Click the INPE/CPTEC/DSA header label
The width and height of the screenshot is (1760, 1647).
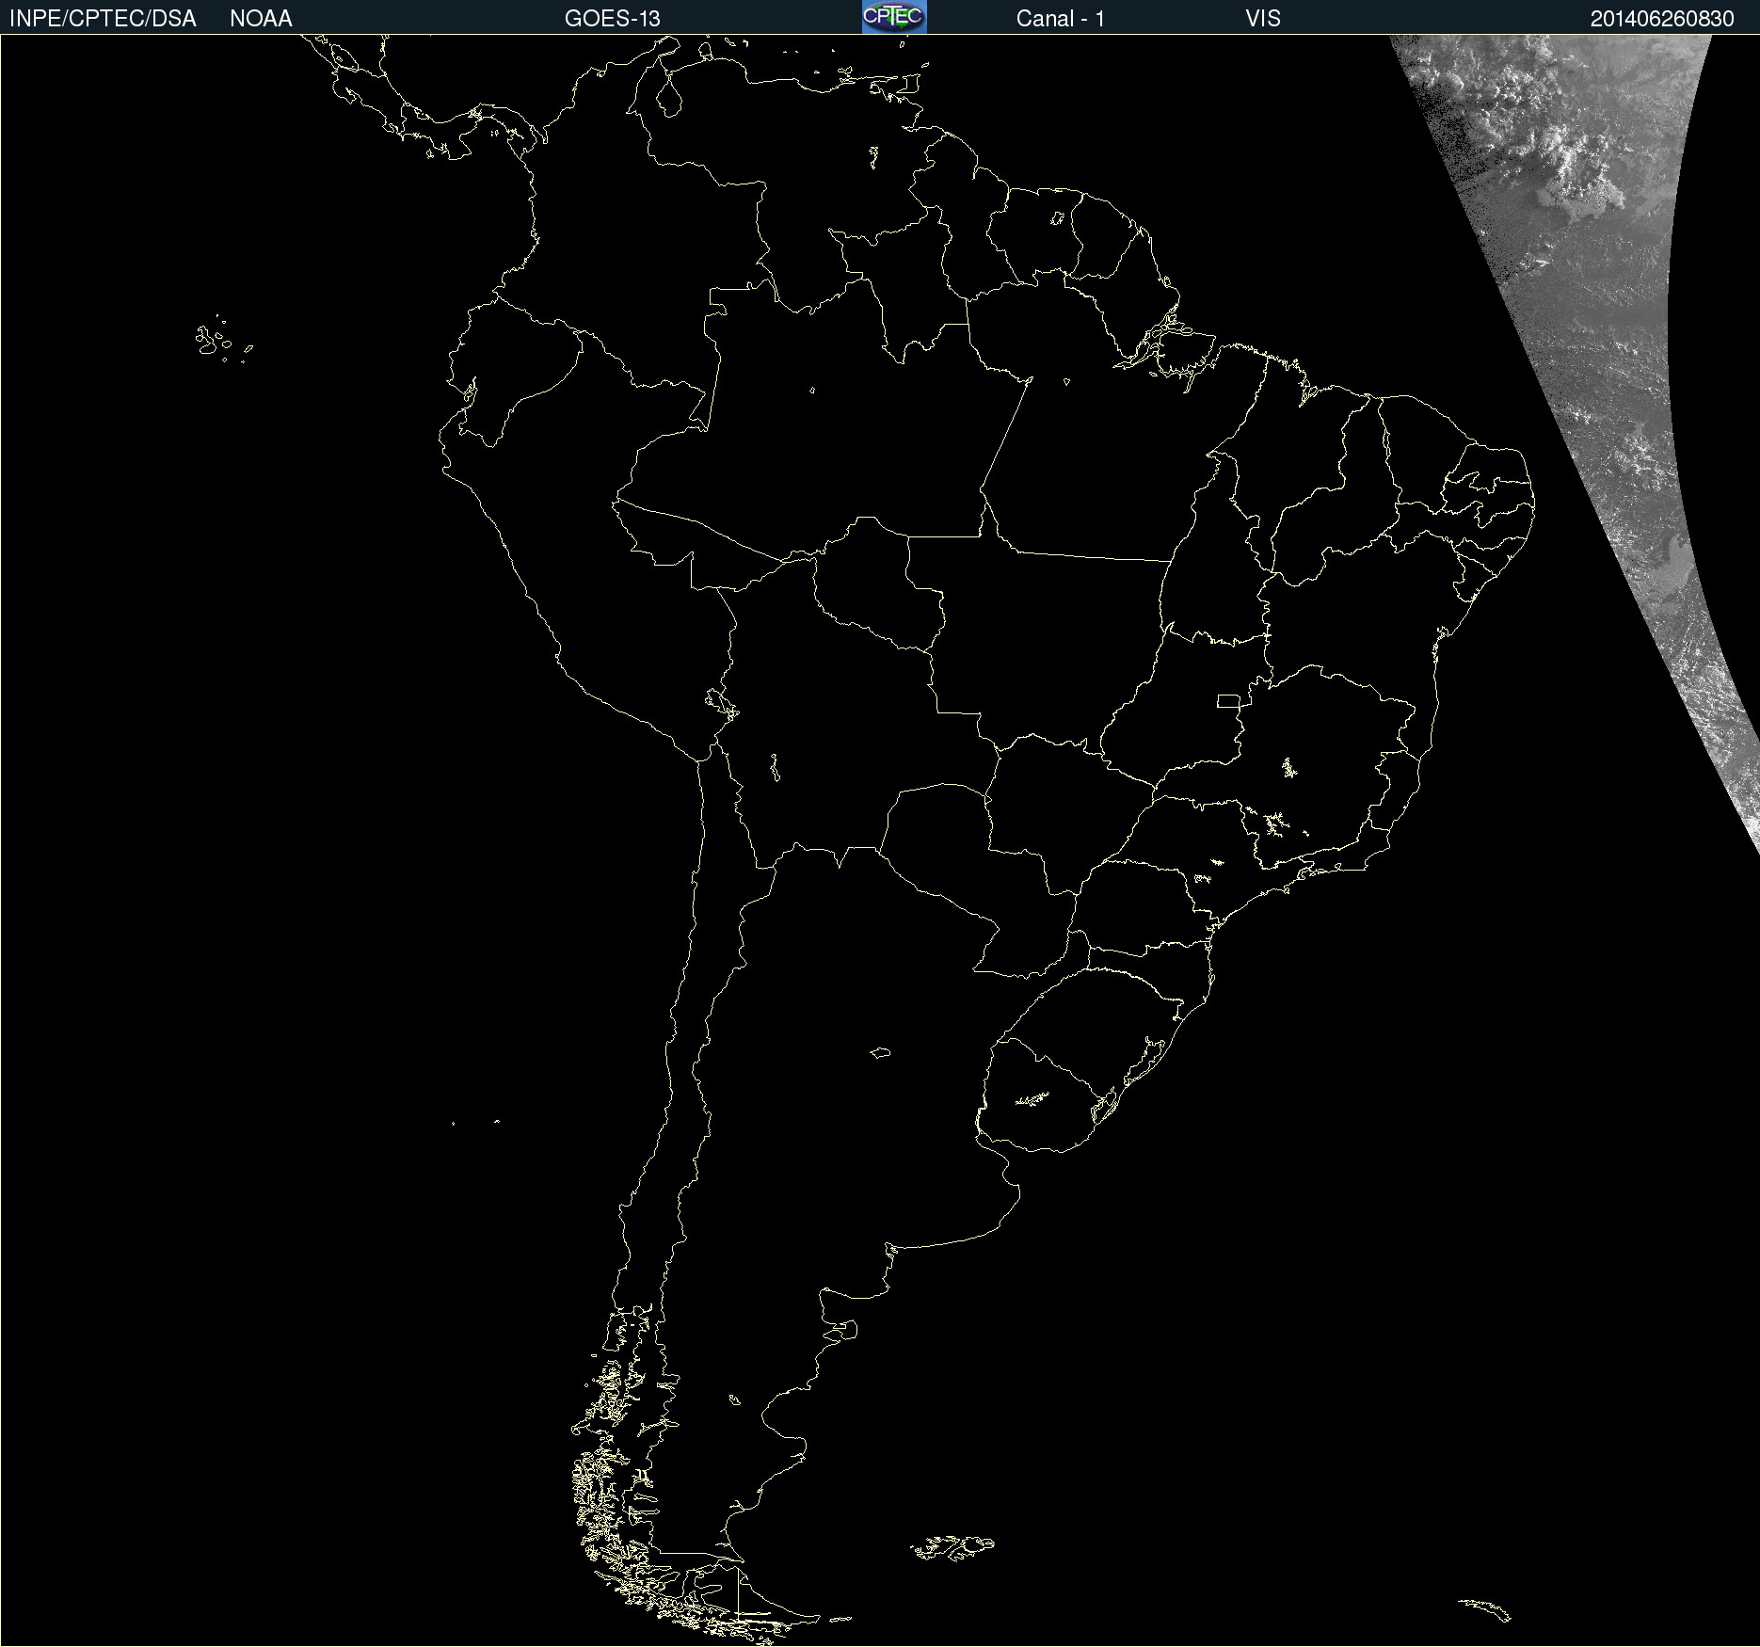tap(103, 19)
